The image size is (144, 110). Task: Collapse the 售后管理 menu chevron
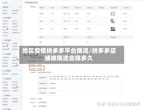pos(20,40)
